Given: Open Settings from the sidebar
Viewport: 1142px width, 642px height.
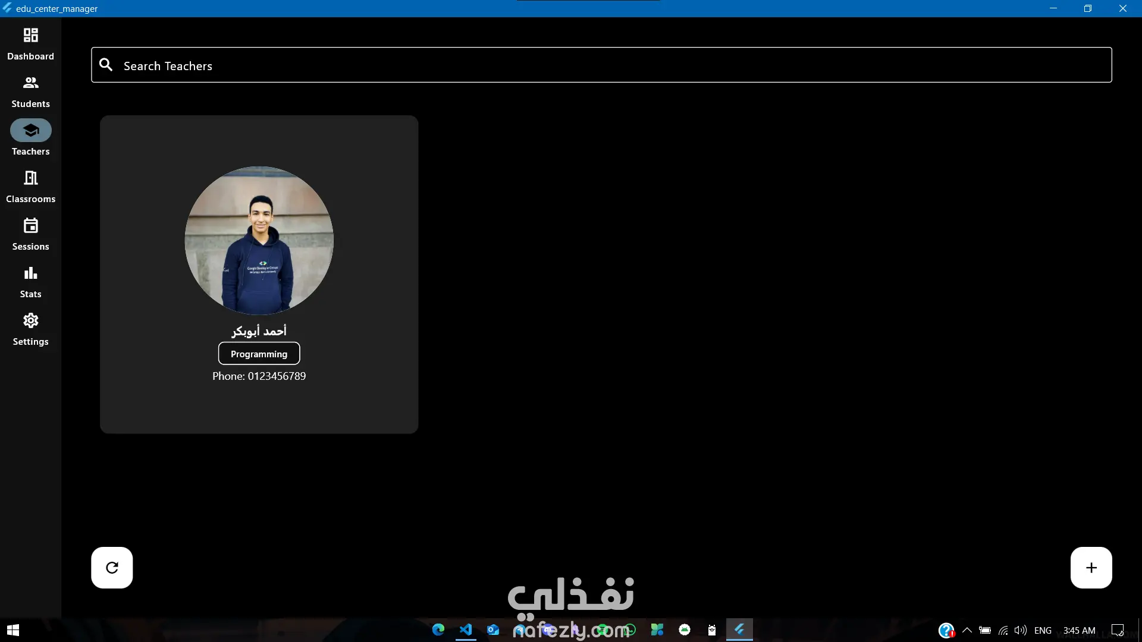Looking at the screenshot, I should coord(30,329).
